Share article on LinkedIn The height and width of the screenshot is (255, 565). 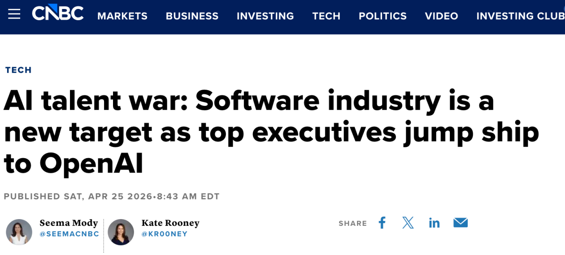[x=434, y=223]
